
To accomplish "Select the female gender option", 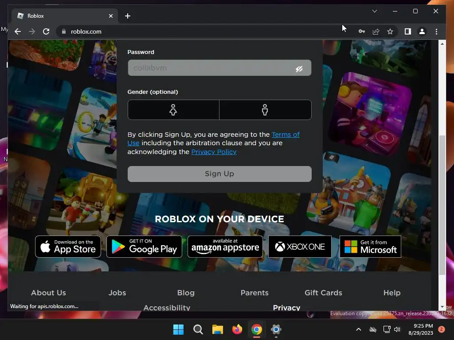I will [x=173, y=110].
